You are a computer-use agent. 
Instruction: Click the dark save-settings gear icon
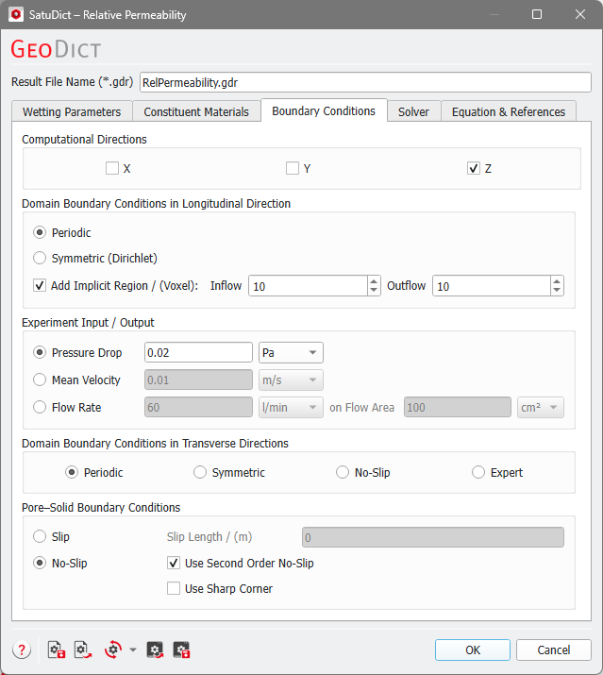tap(182, 650)
